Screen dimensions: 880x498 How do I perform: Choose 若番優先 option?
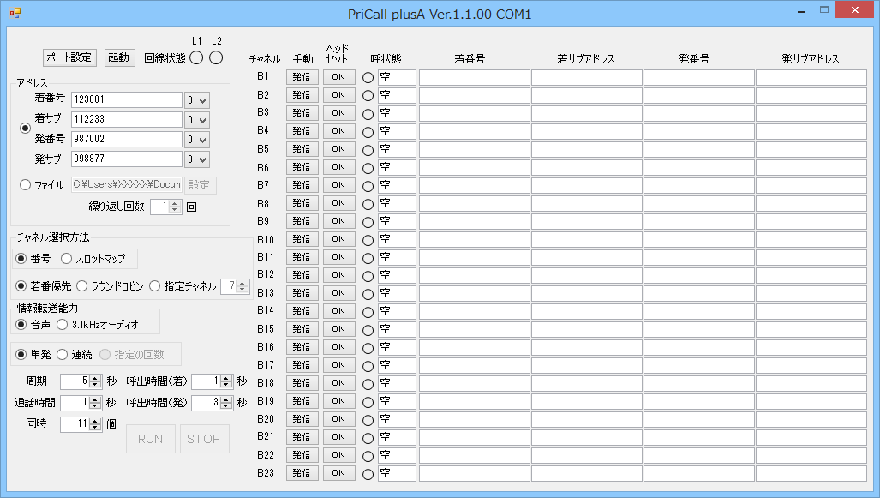(x=21, y=286)
